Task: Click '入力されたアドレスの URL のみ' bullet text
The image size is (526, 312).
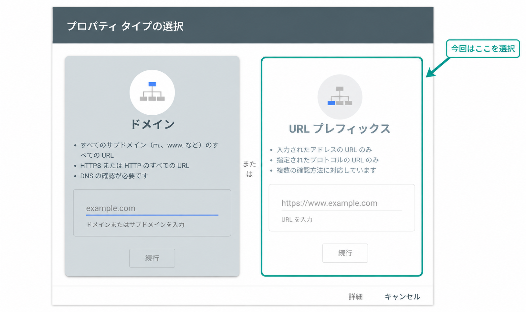Action: point(324,150)
